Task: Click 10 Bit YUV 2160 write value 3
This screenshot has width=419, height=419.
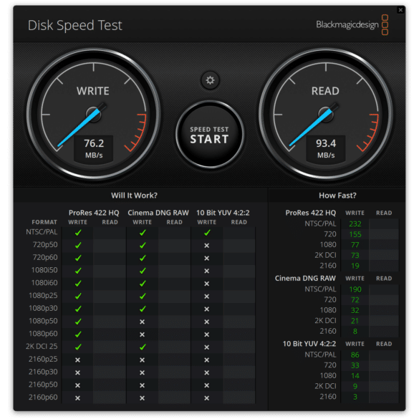Action: pyautogui.click(x=355, y=397)
